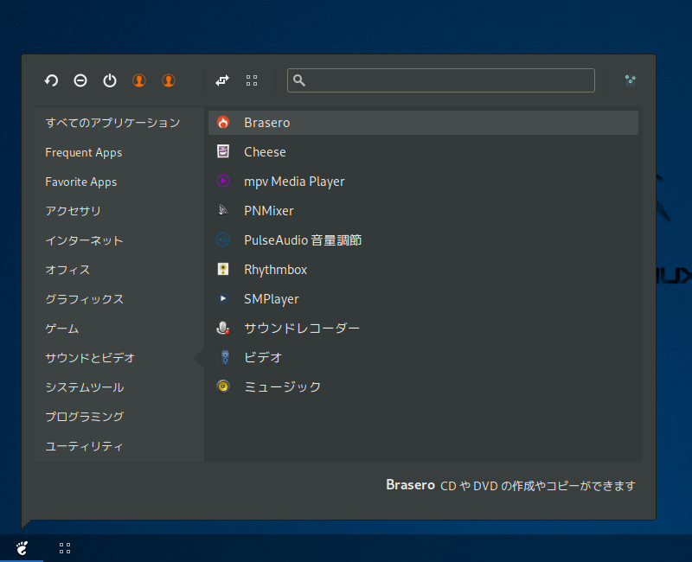Launch Brasero via its flame icon

point(223,122)
